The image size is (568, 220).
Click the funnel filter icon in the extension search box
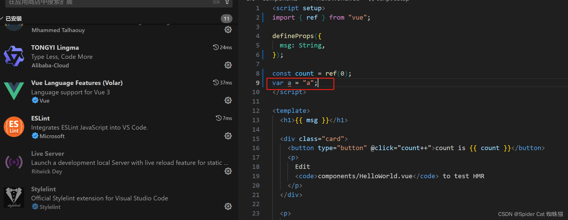[227, 2]
